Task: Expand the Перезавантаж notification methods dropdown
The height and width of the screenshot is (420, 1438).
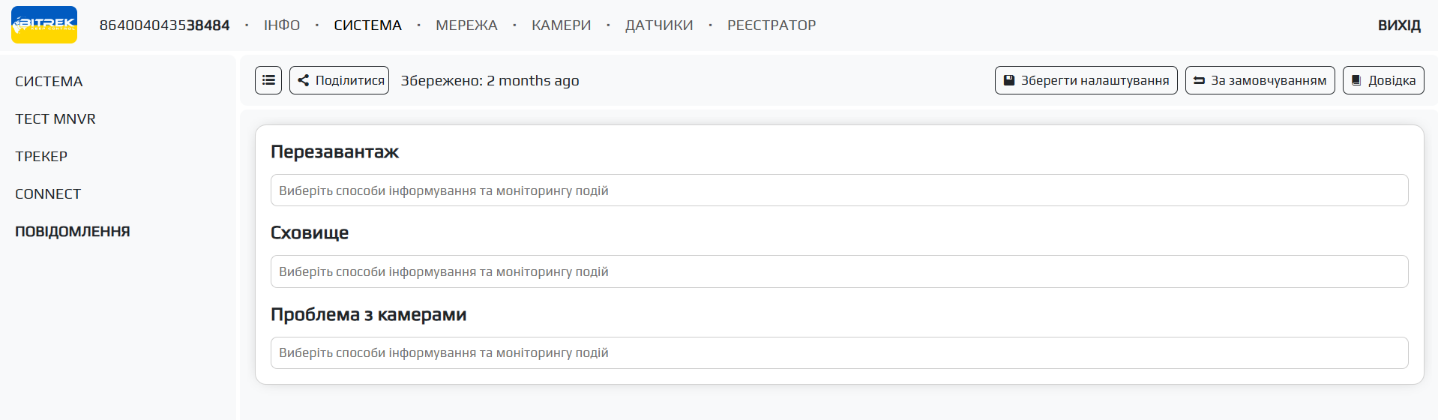Action: pyautogui.click(x=839, y=190)
